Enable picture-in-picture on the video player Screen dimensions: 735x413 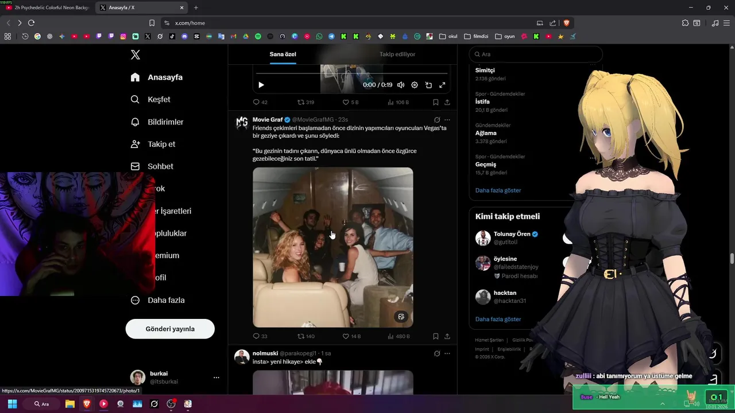coord(428,85)
